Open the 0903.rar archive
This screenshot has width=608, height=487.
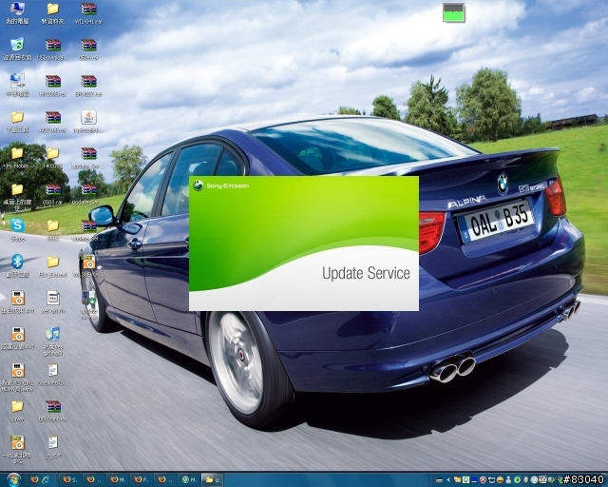(53, 194)
